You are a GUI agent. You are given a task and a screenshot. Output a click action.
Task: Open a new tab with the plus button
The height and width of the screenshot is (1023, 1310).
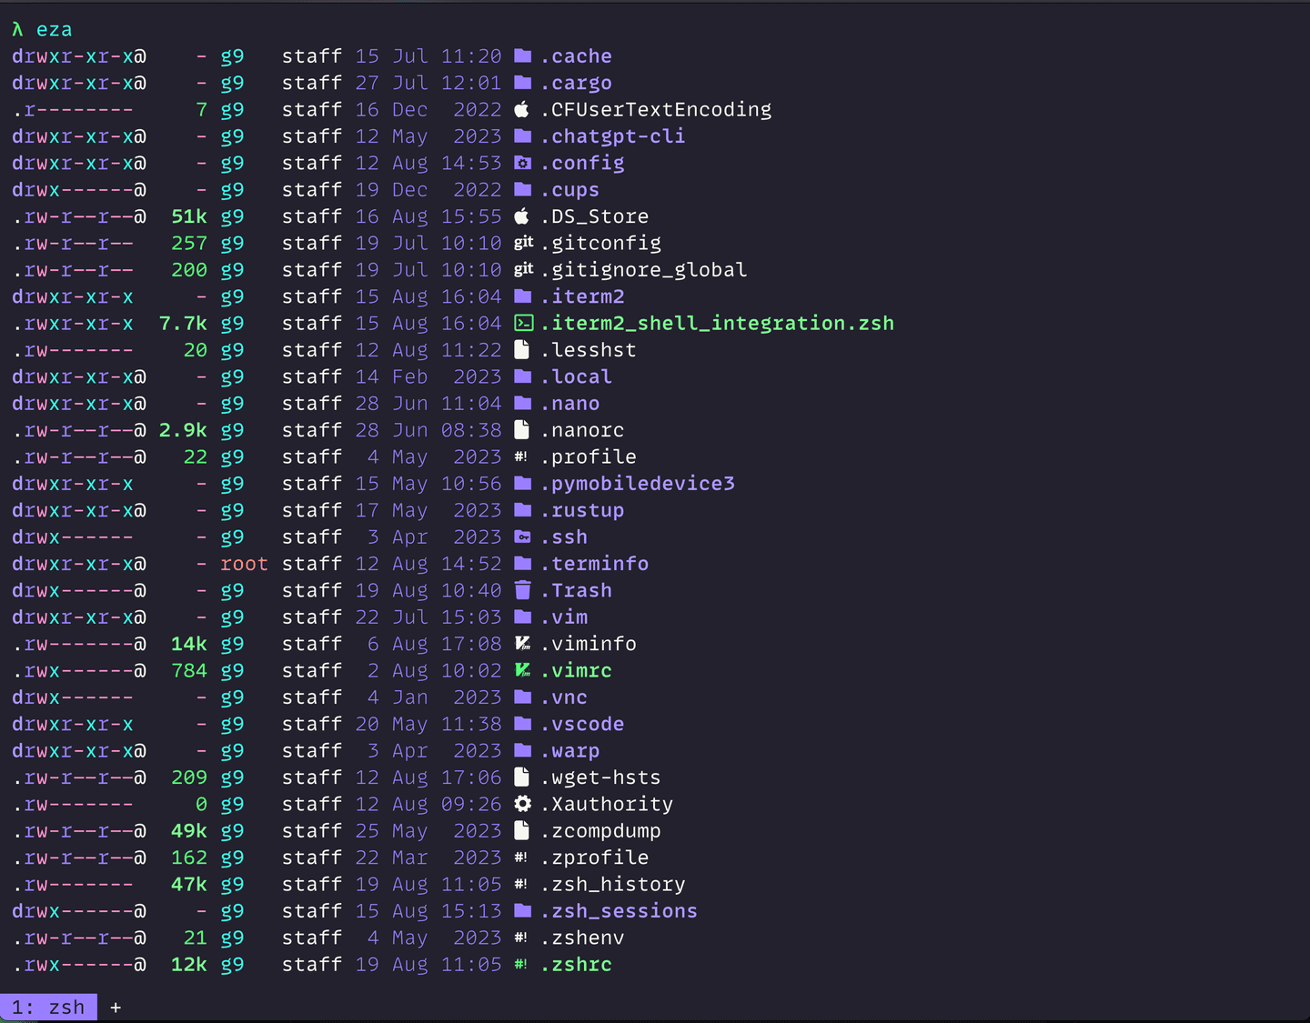(116, 1008)
